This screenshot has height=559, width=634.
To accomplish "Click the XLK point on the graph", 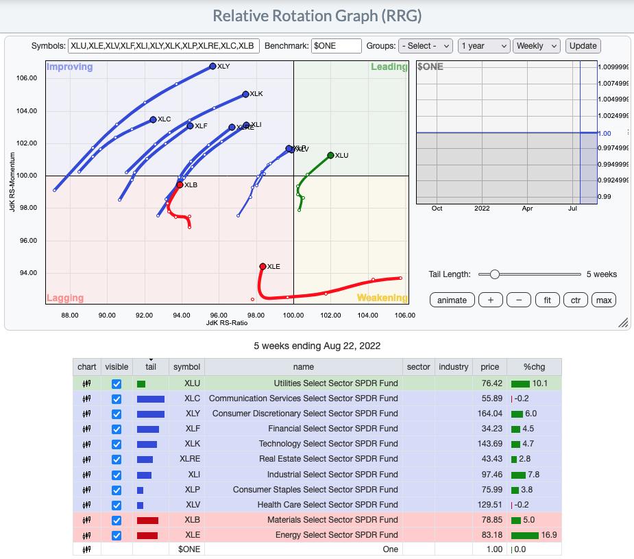I will 245,94.
